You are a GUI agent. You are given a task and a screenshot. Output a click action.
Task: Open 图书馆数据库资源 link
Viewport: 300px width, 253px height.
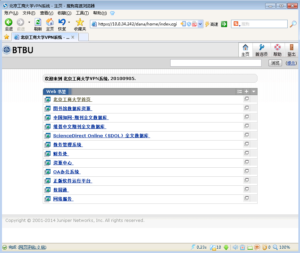73,108
